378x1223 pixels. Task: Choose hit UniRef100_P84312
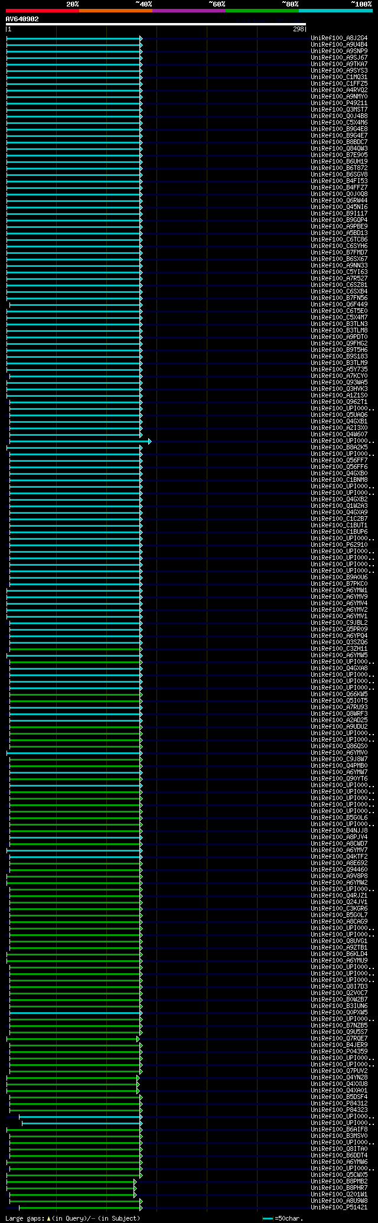[339, 1104]
